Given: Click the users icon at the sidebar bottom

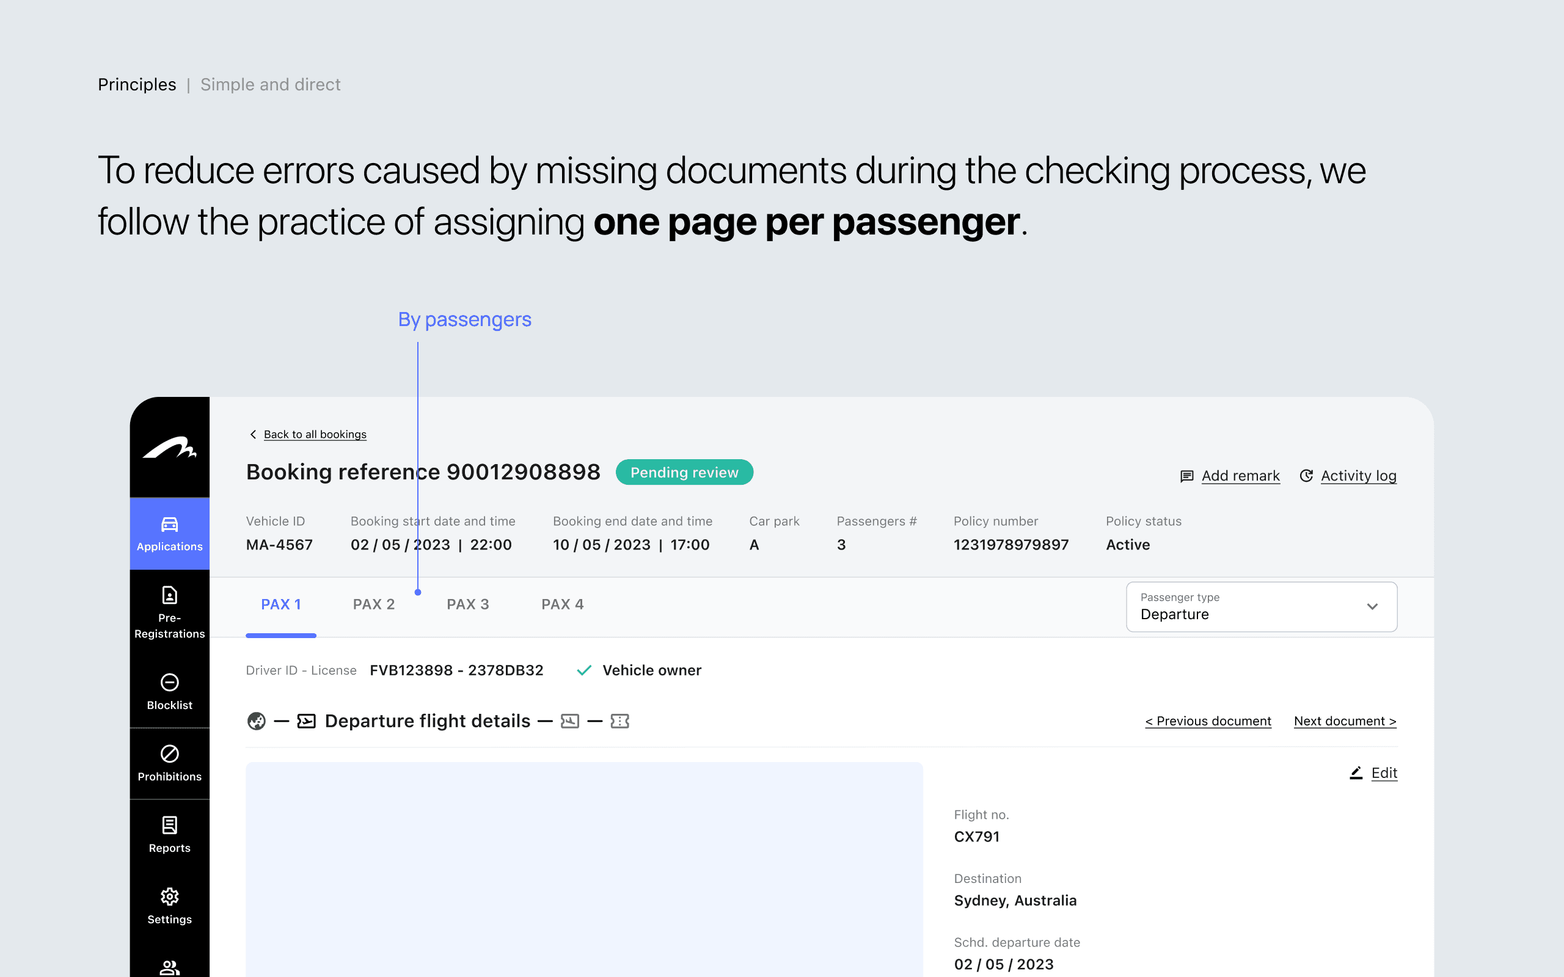Looking at the screenshot, I should pyautogui.click(x=169, y=967).
